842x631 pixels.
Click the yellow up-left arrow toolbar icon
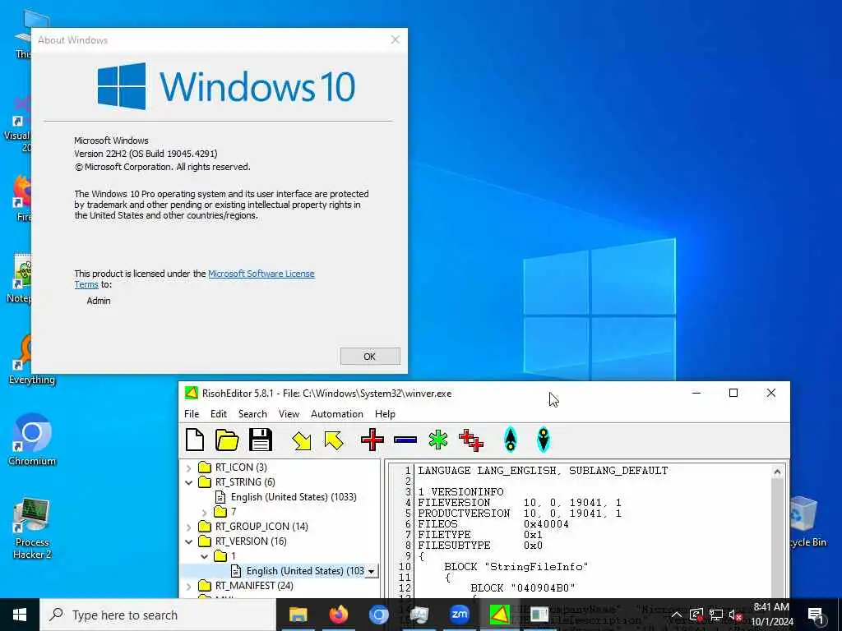click(x=334, y=440)
